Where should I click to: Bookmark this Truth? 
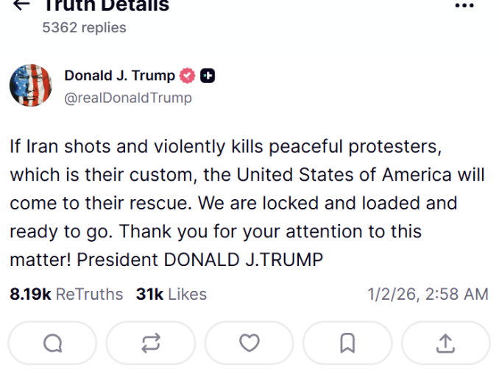(347, 343)
